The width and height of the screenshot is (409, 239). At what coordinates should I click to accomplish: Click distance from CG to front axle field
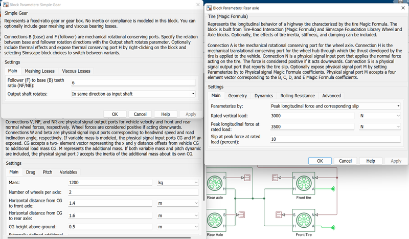pyautogui.click(x=110, y=203)
